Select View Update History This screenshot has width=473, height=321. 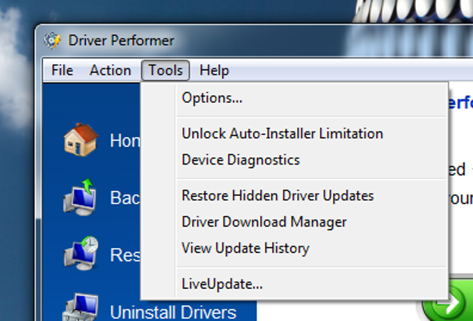tap(311, 248)
